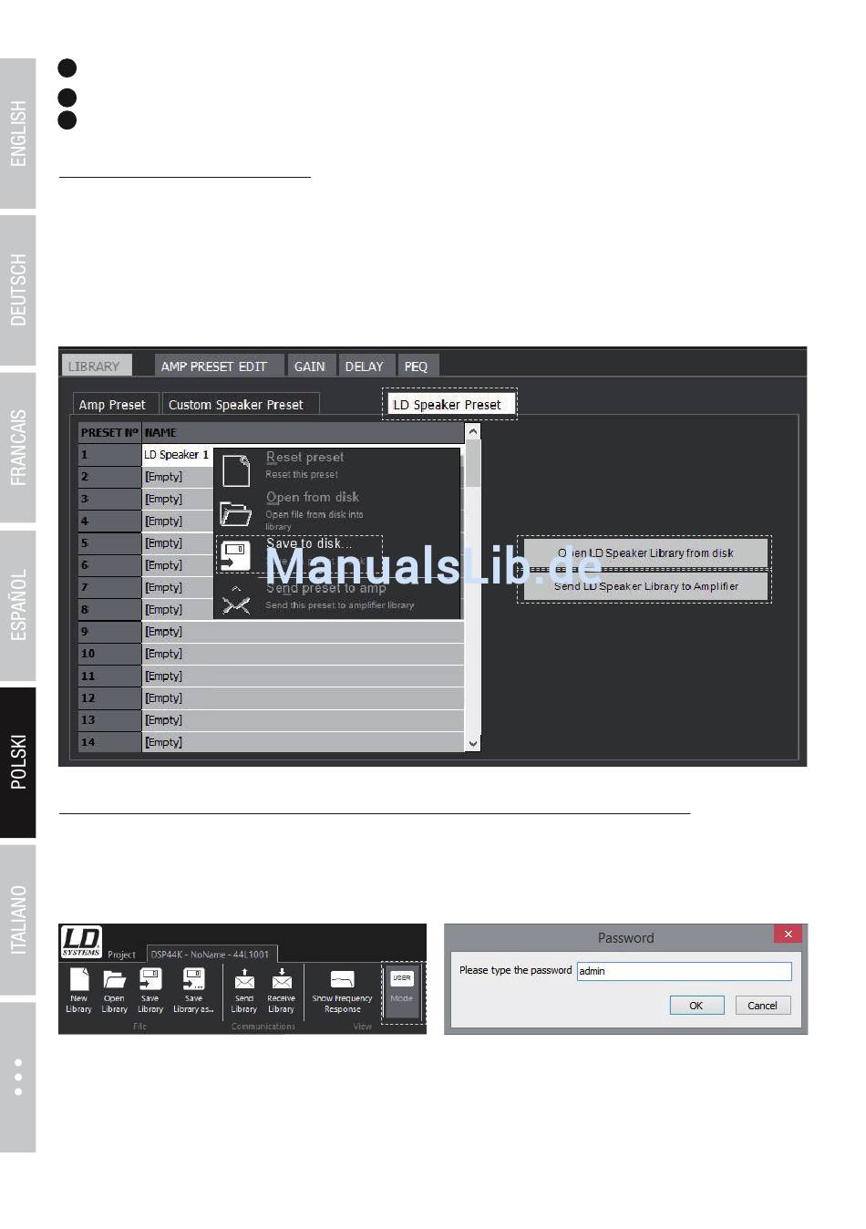Select the empty preset in row 11
Image resolution: width=866 pixels, height=1229 pixels.
tap(304, 676)
